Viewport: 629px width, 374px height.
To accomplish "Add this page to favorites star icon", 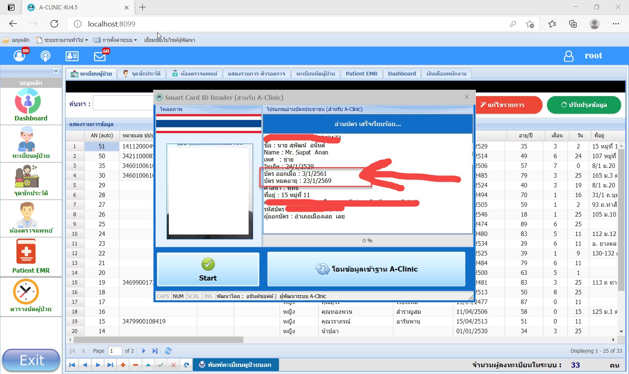I will [530, 24].
